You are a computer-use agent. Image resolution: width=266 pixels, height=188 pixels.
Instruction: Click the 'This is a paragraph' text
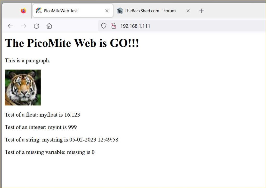tap(28, 61)
